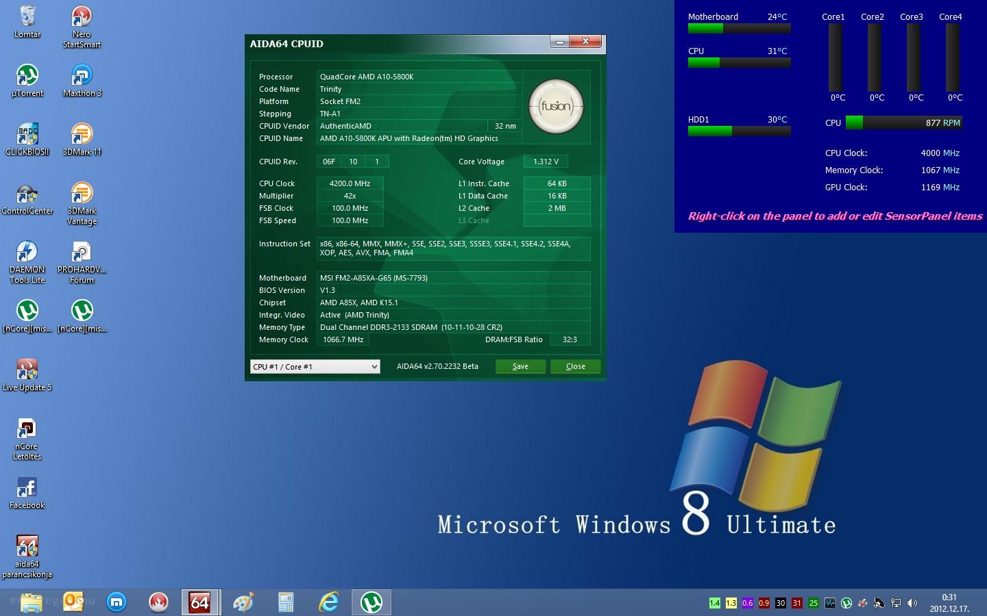Click the Save button in AIDA64 CPUID
The width and height of the screenshot is (987, 616).
521,367
